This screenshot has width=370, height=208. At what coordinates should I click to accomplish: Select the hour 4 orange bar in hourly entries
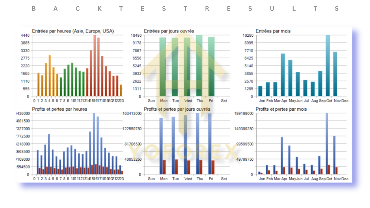[49, 76]
